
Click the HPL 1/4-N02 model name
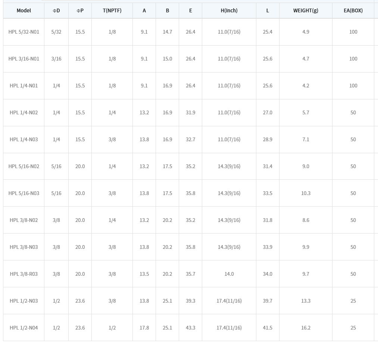(x=24, y=112)
